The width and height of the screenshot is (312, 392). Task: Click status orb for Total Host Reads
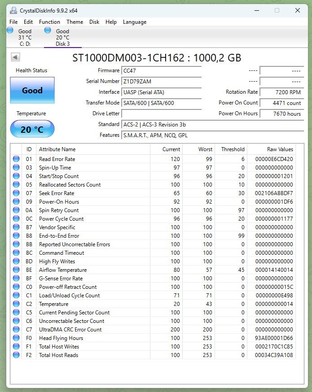coord(16,355)
